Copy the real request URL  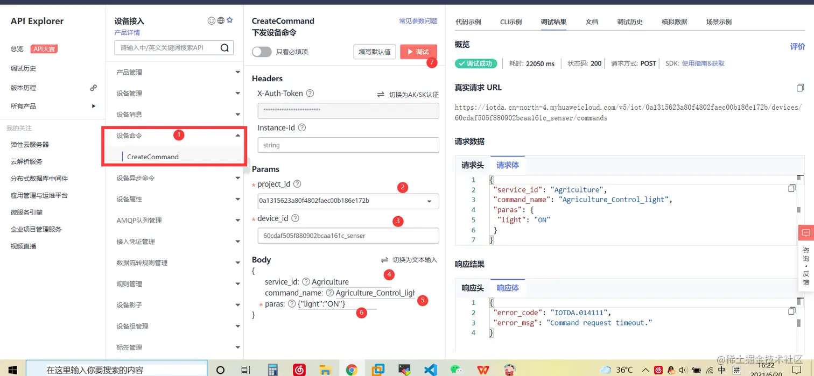801,88
